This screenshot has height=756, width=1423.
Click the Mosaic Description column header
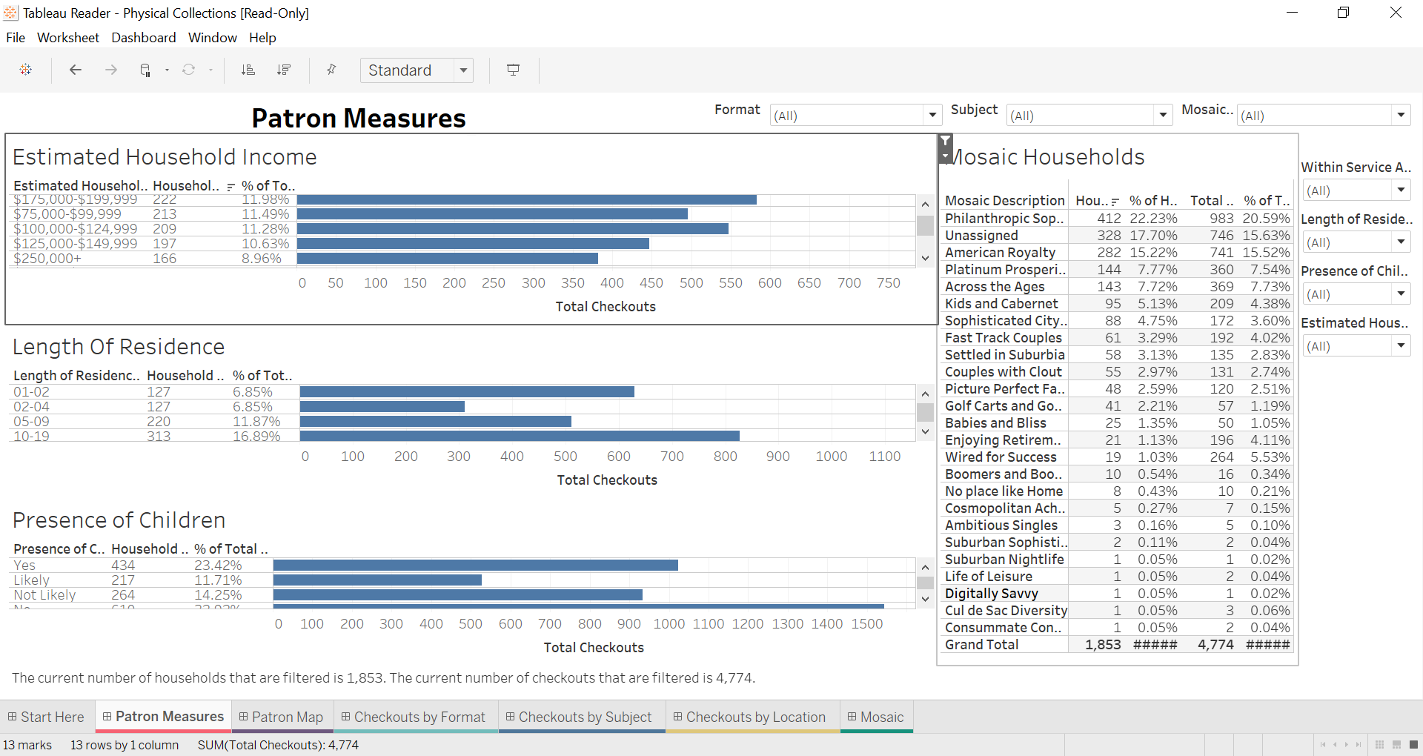[x=1005, y=201]
